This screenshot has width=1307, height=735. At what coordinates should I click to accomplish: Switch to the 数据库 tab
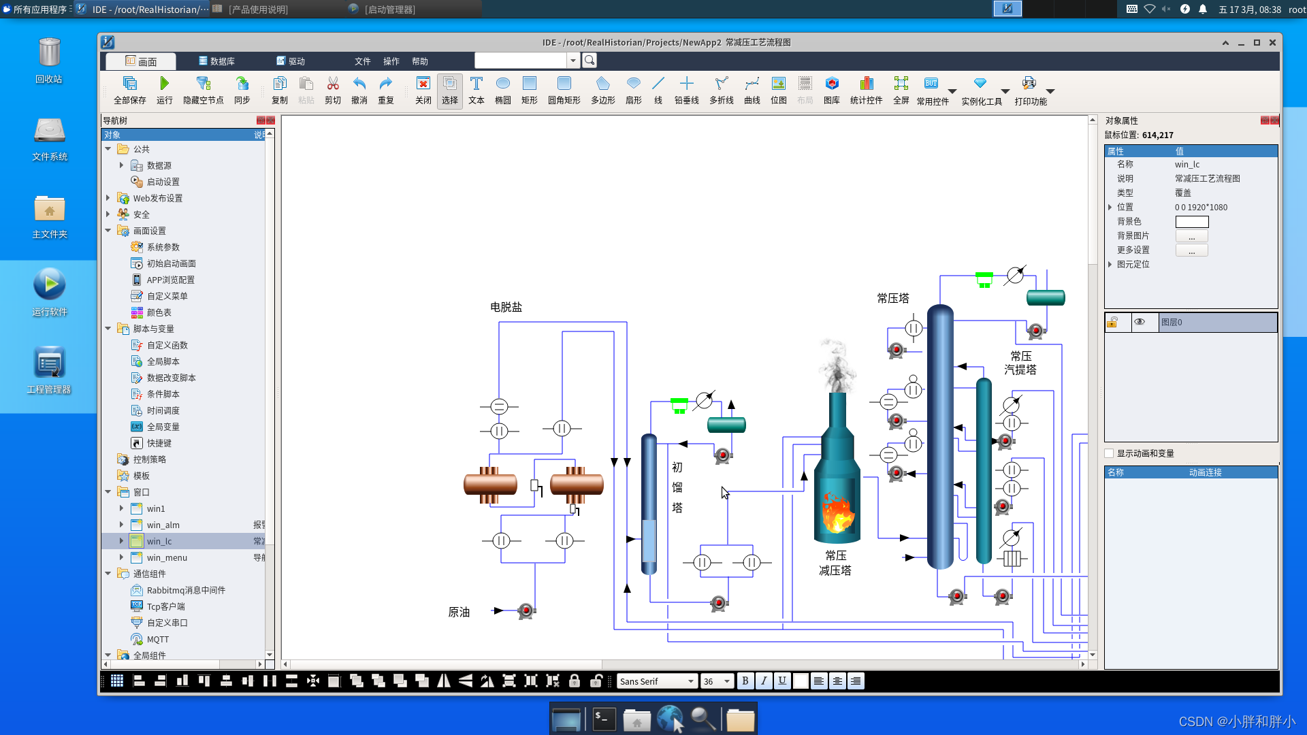[217, 61]
